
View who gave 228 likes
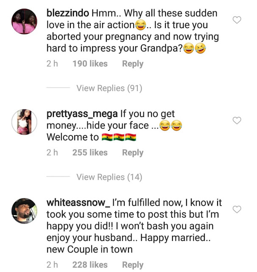click(x=90, y=265)
